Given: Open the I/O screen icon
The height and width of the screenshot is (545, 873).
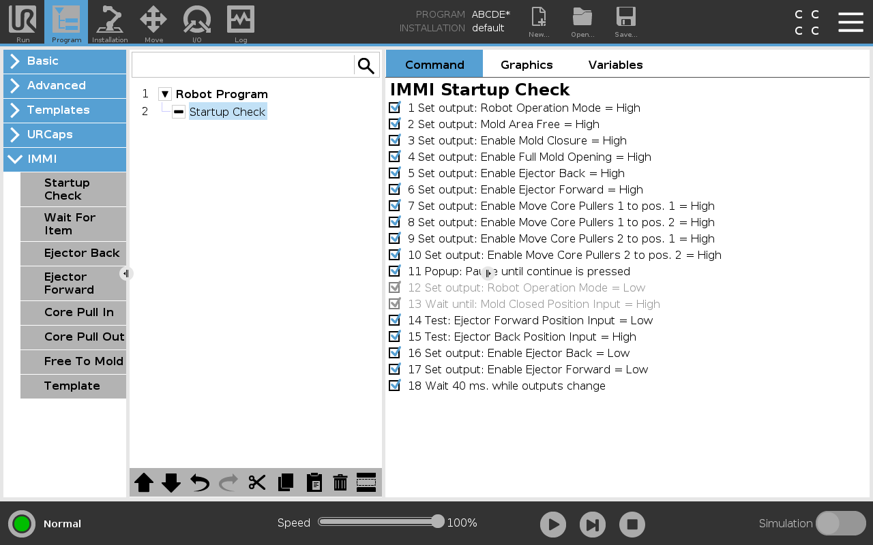Looking at the screenshot, I should pyautogui.click(x=196, y=22).
